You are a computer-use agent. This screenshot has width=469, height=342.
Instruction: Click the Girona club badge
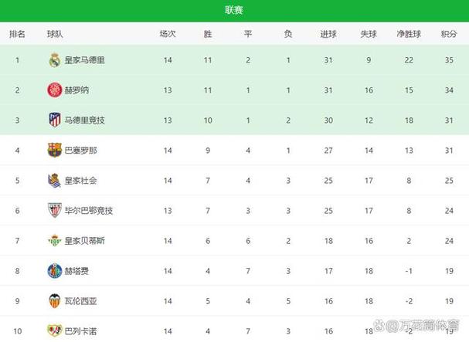tap(55, 90)
